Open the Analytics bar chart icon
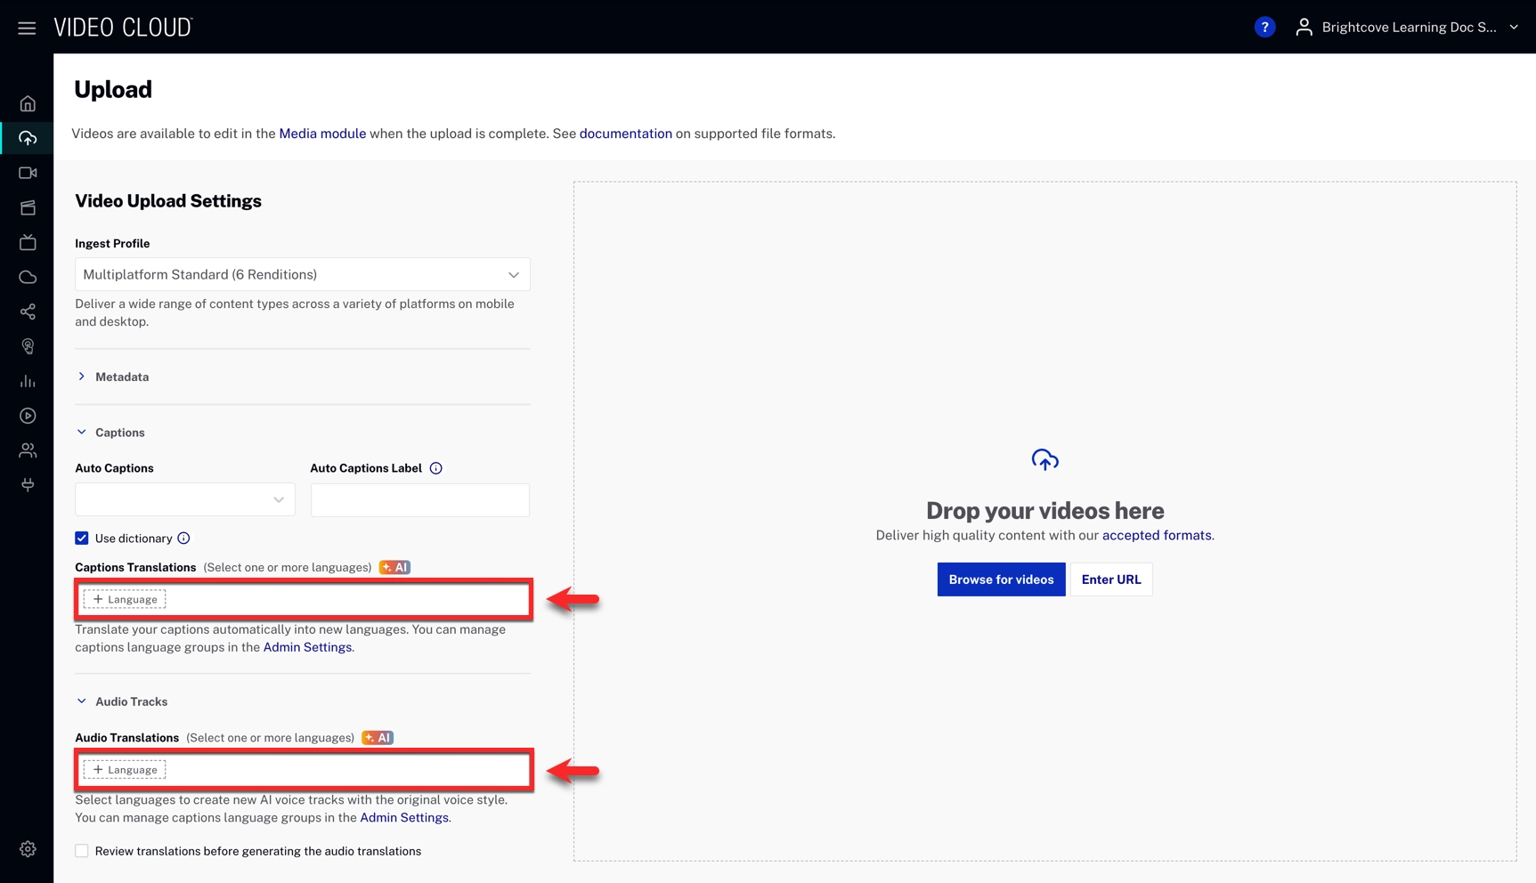1536x883 pixels. click(28, 381)
